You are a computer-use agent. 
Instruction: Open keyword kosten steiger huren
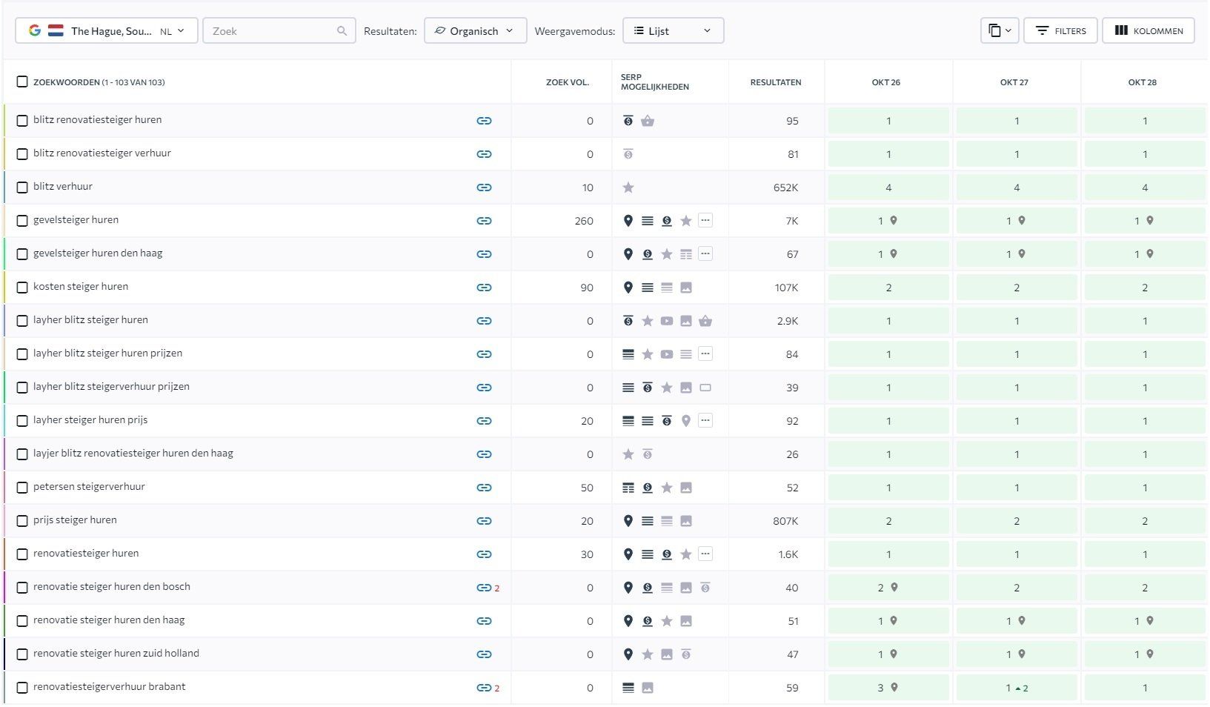pyautogui.click(x=81, y=287)
